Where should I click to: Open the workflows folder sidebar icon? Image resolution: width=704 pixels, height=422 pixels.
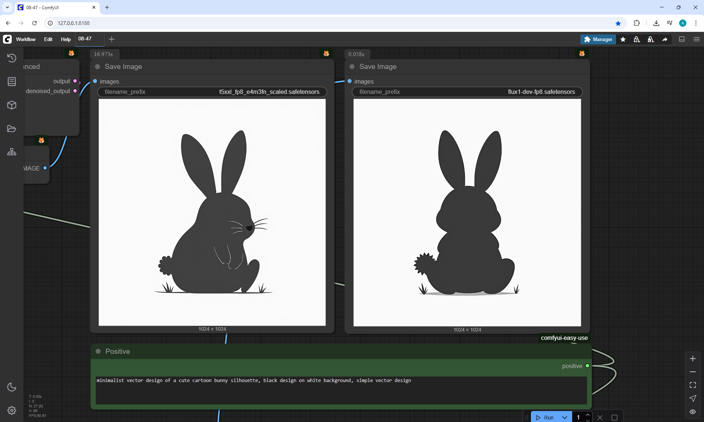(12, 129)
